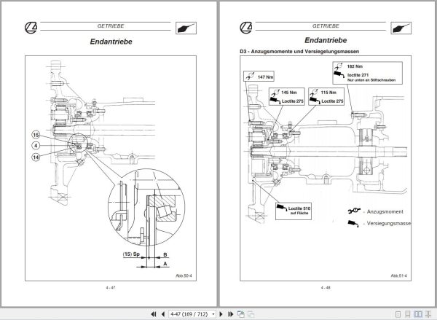Click dimension label 'A'
437x320 pixels.
click(165, 264)
